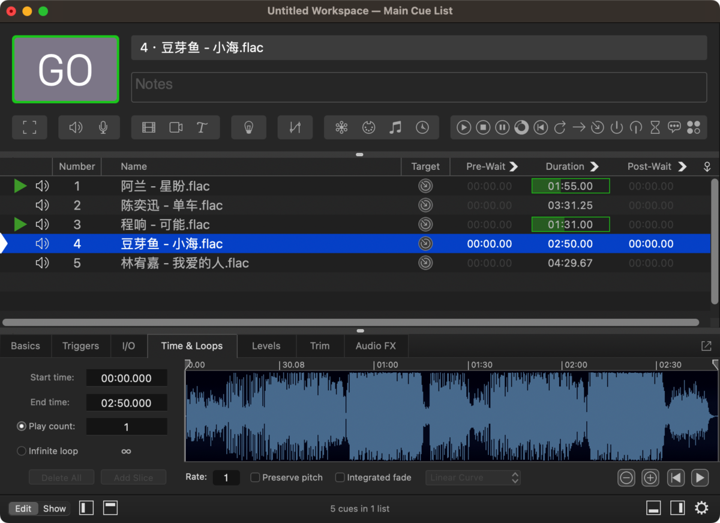
Task: Add a Target cue from toolbar
Action: 598,127
